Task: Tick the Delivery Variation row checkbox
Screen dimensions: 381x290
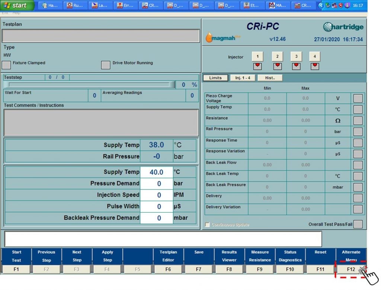Action: [358, 209]
